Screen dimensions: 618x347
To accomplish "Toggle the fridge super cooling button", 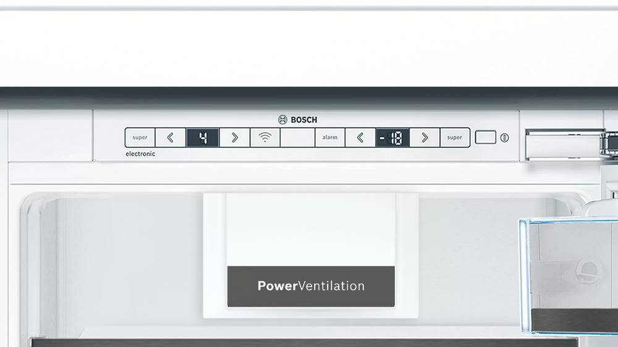I will [x=140, y=138].
